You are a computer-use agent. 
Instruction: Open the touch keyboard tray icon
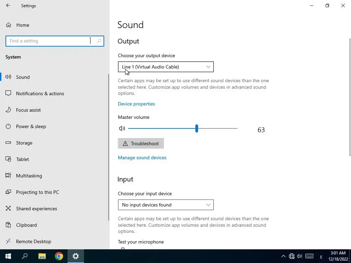coord(310,256)
